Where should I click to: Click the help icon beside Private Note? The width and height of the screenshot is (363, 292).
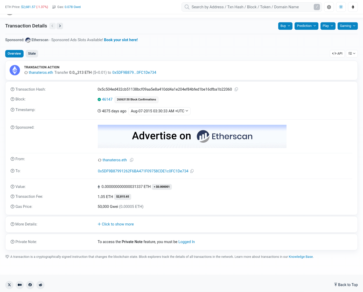point(12,242)
